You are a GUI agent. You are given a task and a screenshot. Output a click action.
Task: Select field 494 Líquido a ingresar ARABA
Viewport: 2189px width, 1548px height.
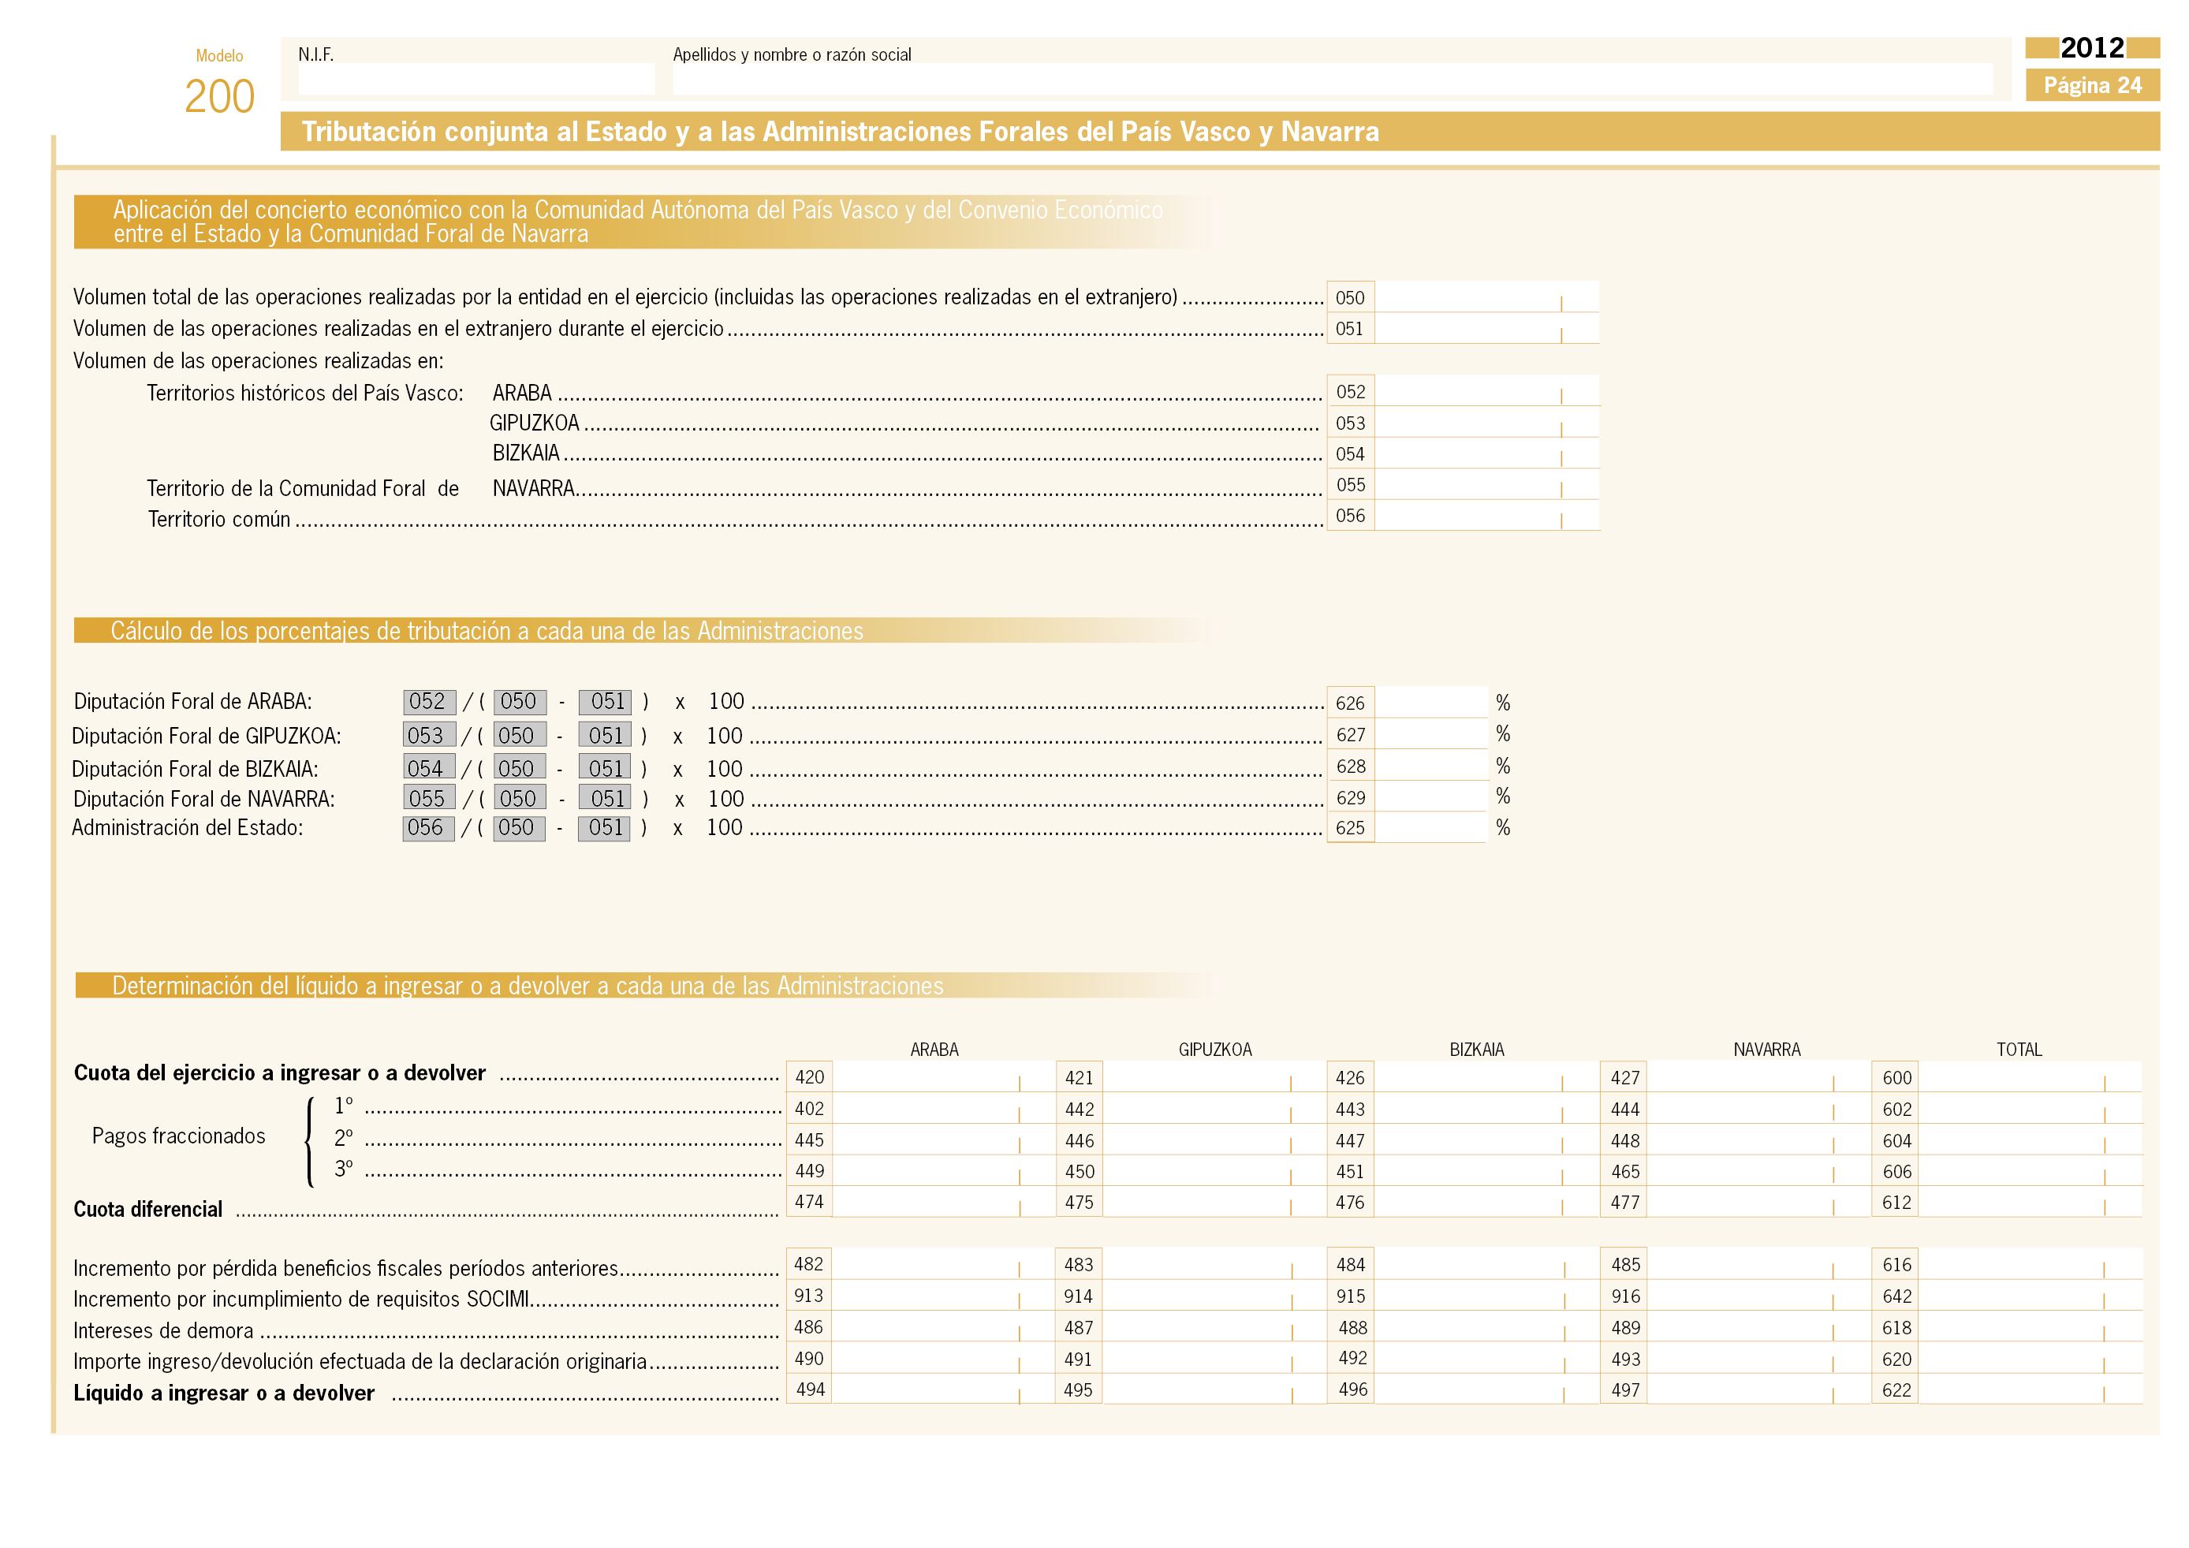pos(943,1389)
